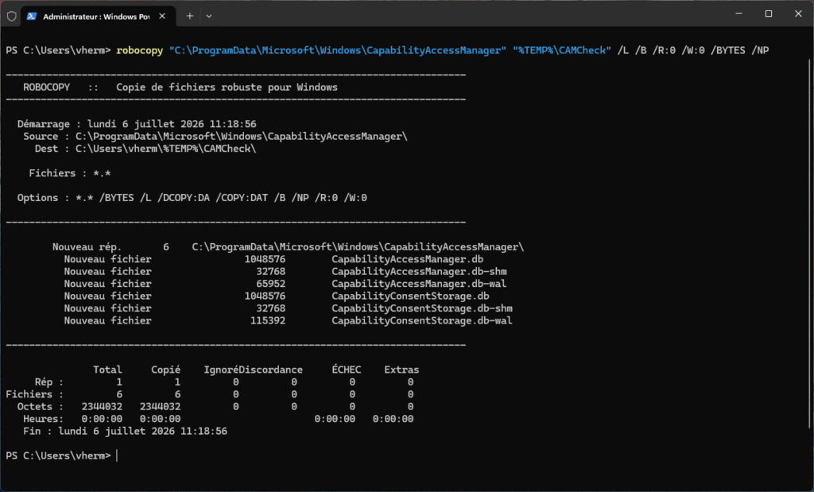Click CapabilityAccessManager.db-wal file name

click(419, 284)
